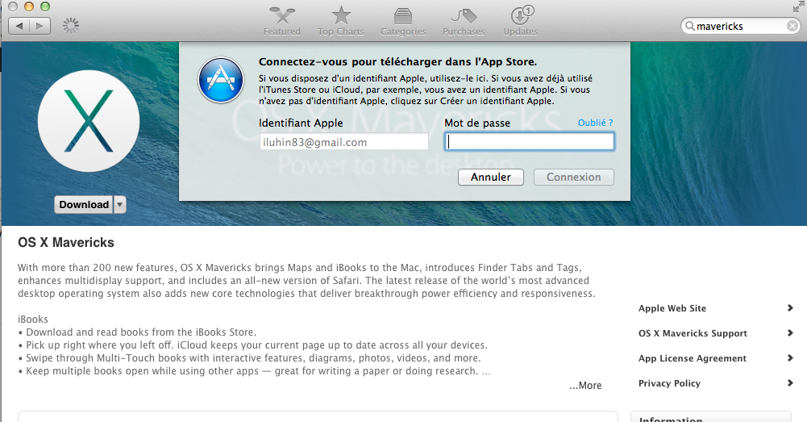Expand description with ...More
This screenshot has height=422, width=807.
point(585,386)
